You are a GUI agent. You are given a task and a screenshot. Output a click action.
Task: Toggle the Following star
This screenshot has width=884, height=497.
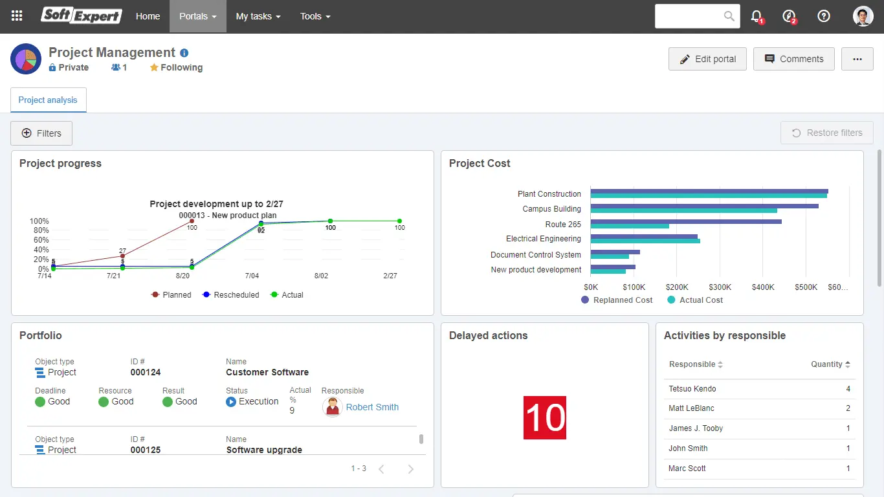pyautogui.click(x=154, y=67)
